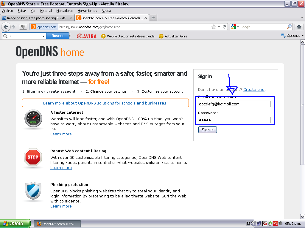Switch to Image hosting, free photo sharing tab
This screenshot has width=305, height=228.
click(37, 18)
